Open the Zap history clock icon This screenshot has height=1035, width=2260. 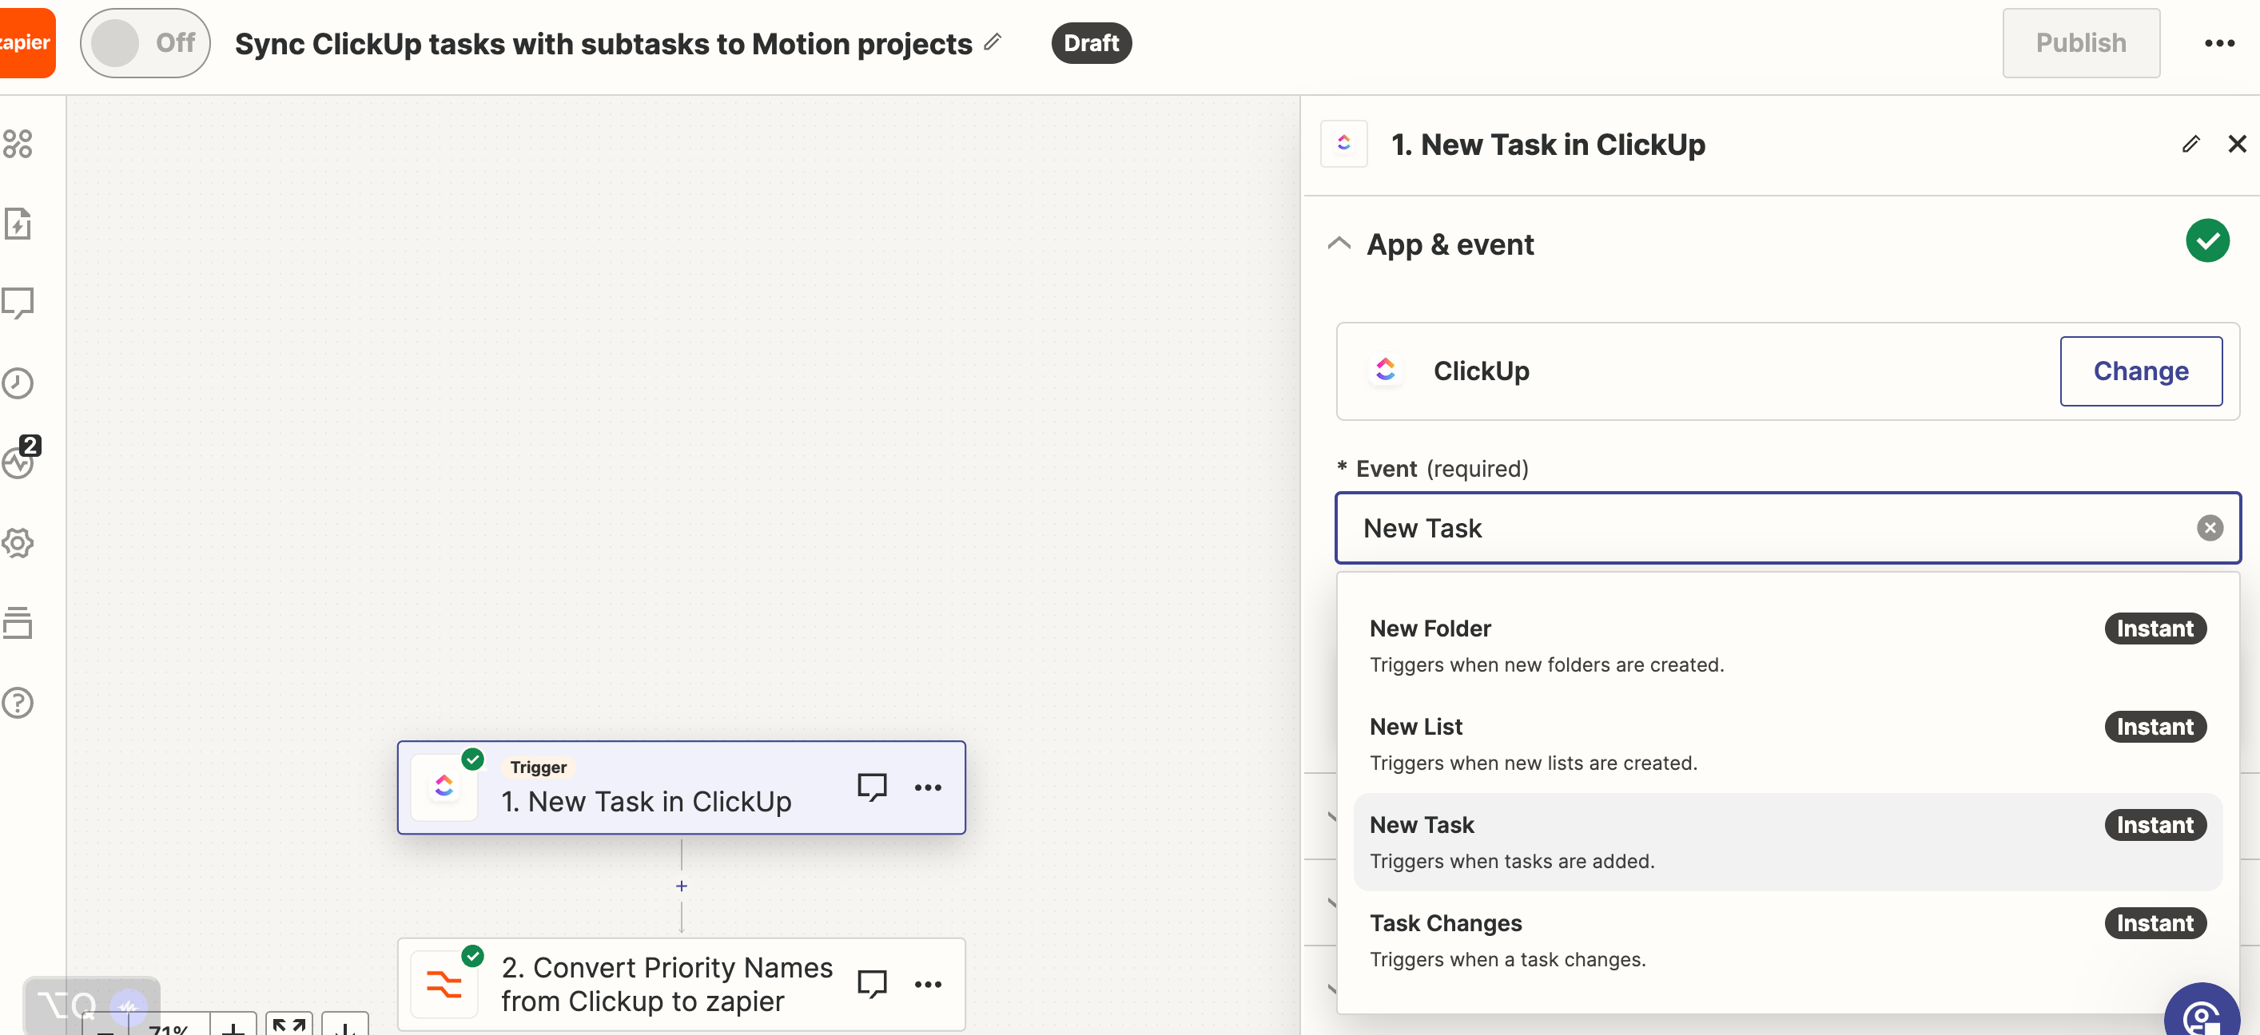(18, 383)
